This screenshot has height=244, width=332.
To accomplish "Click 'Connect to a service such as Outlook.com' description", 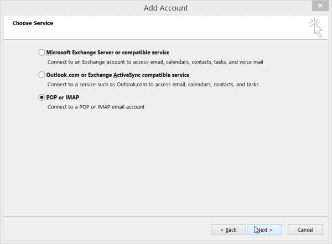I will pyautogui.click(x=153, y=84).
